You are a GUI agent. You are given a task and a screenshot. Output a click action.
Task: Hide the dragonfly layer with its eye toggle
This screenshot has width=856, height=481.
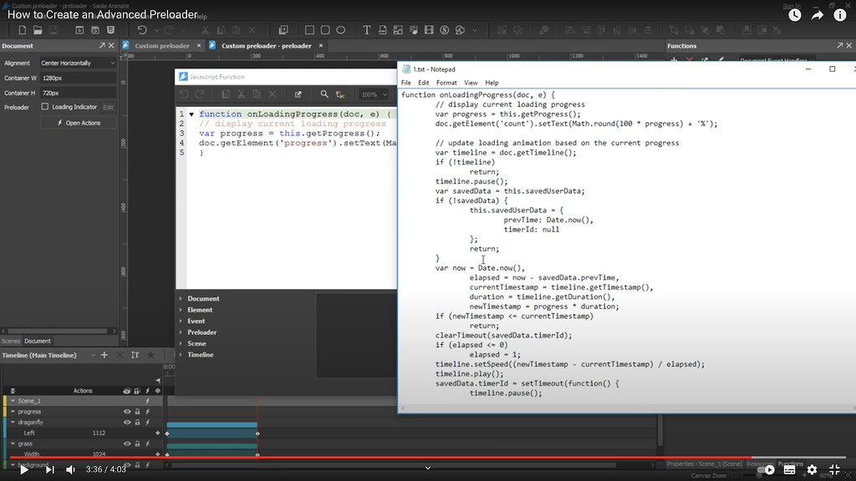pos(127,422)
